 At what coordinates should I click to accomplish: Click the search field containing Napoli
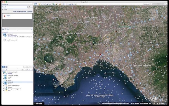pyautogui.click(x=15, y=7)
